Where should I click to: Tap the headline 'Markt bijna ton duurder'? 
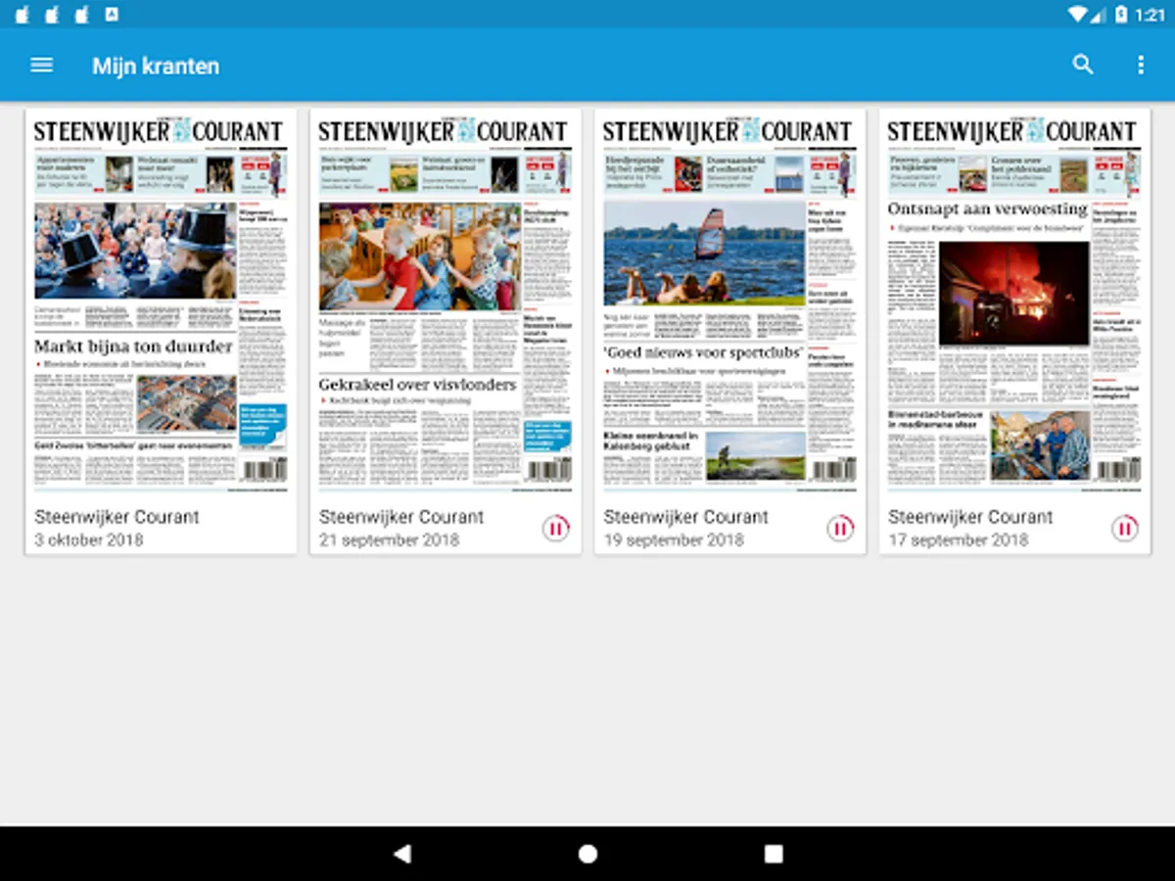(133, 347)
